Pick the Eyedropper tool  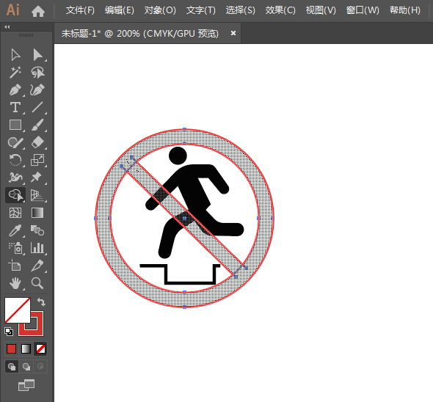(x=15, y=230)
